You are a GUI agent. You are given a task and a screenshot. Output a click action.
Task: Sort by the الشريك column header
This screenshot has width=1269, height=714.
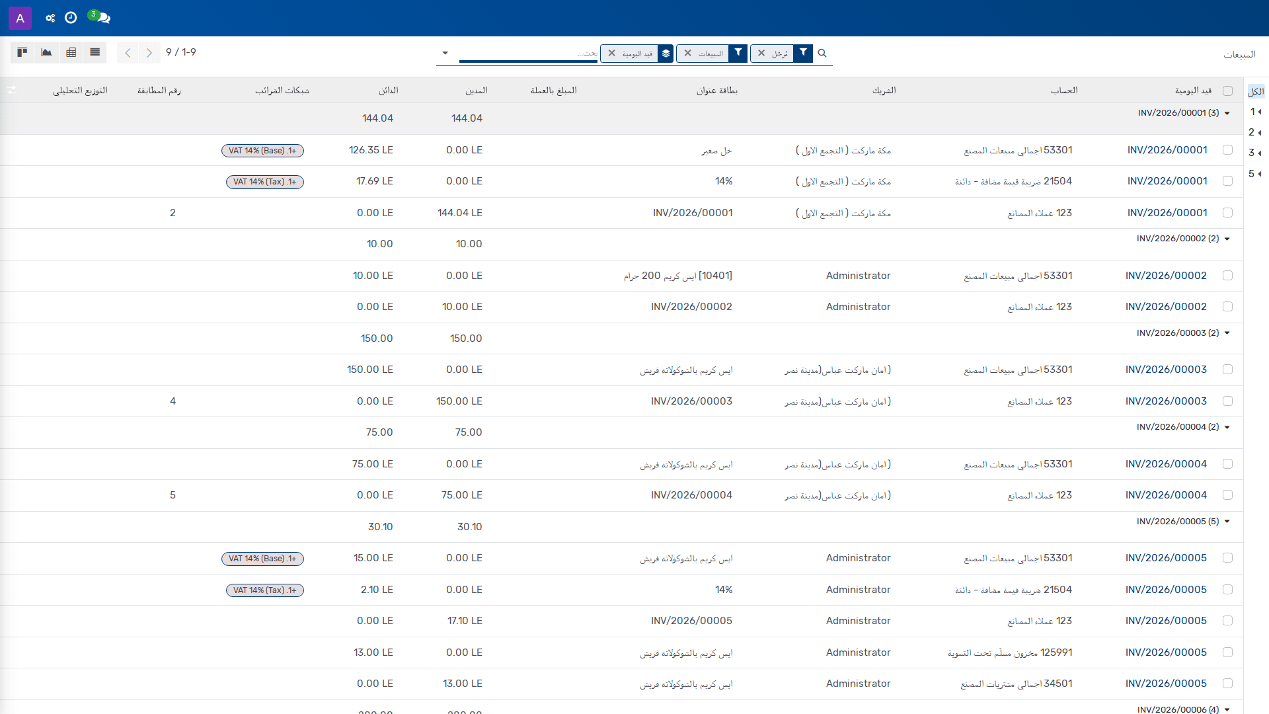(884, 91)
